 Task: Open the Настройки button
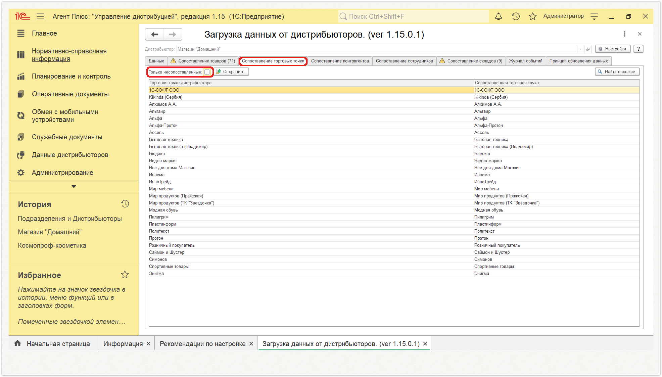(x=613, y=49)
